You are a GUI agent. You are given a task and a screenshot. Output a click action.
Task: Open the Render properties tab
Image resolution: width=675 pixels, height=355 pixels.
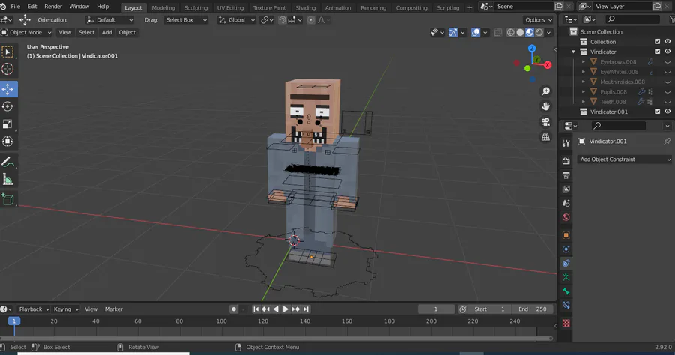pos(566,161)
